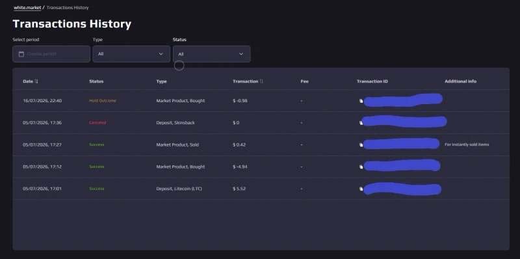This screenshot has width=520, height=259.
Task: Click the calendar icon in period field
Action: pyautogui.click(x=21, y=54)
